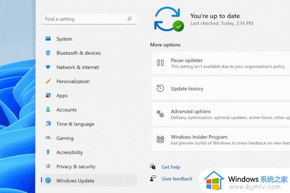Follow the Give feedback link
Viewport: 290px width, 193px height.
[177, 179]
